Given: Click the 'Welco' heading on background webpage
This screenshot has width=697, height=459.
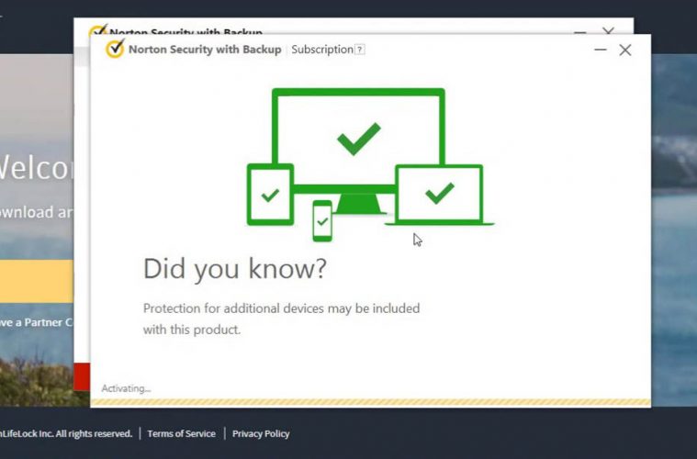Looking at the screenshot, I should tap(37, 167).
